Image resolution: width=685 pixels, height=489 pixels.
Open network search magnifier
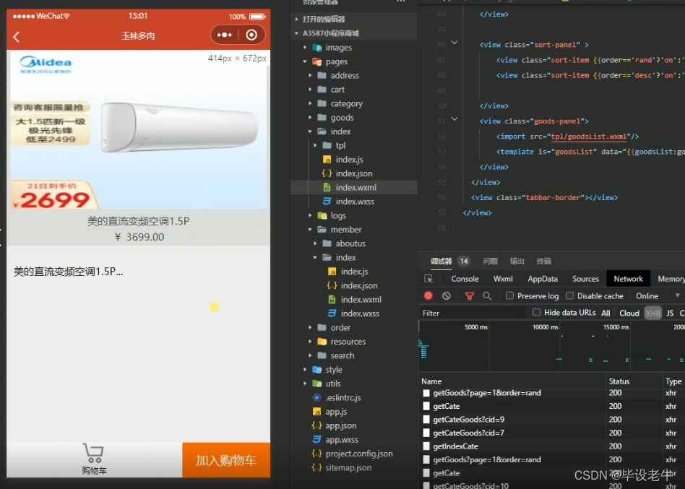pos(487,296)
